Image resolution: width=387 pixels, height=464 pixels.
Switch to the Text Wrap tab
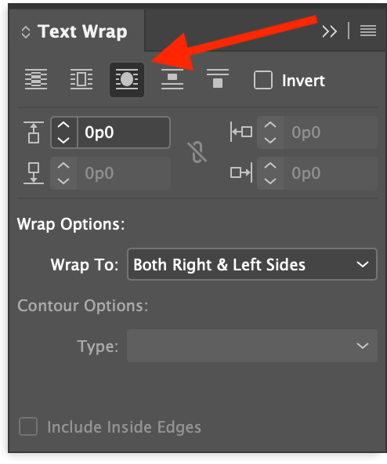[82, 31]
